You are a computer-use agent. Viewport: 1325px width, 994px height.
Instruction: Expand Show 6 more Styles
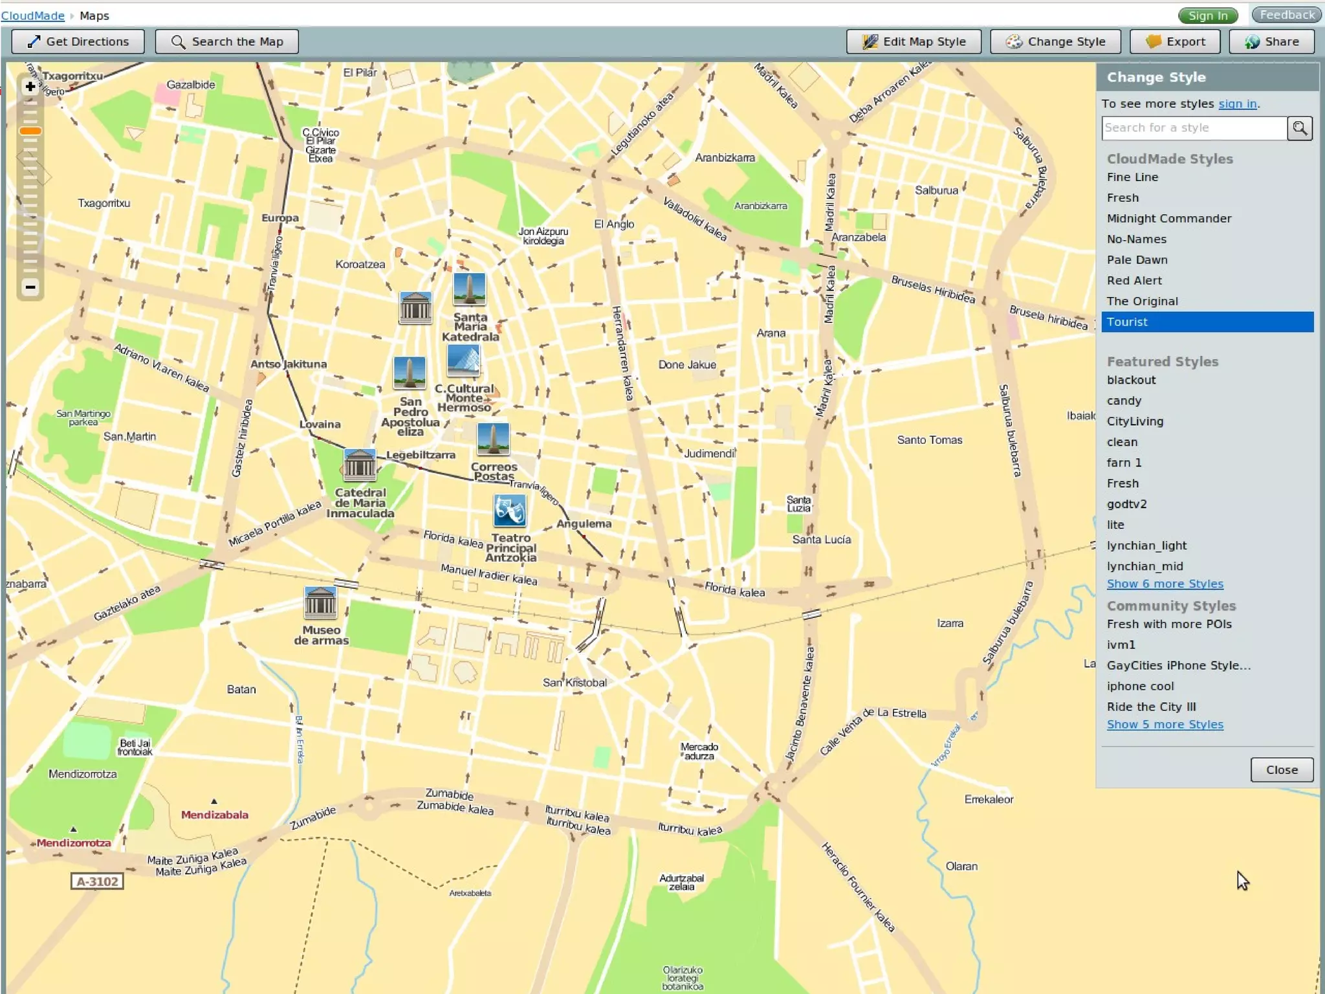pos(1165,584)
